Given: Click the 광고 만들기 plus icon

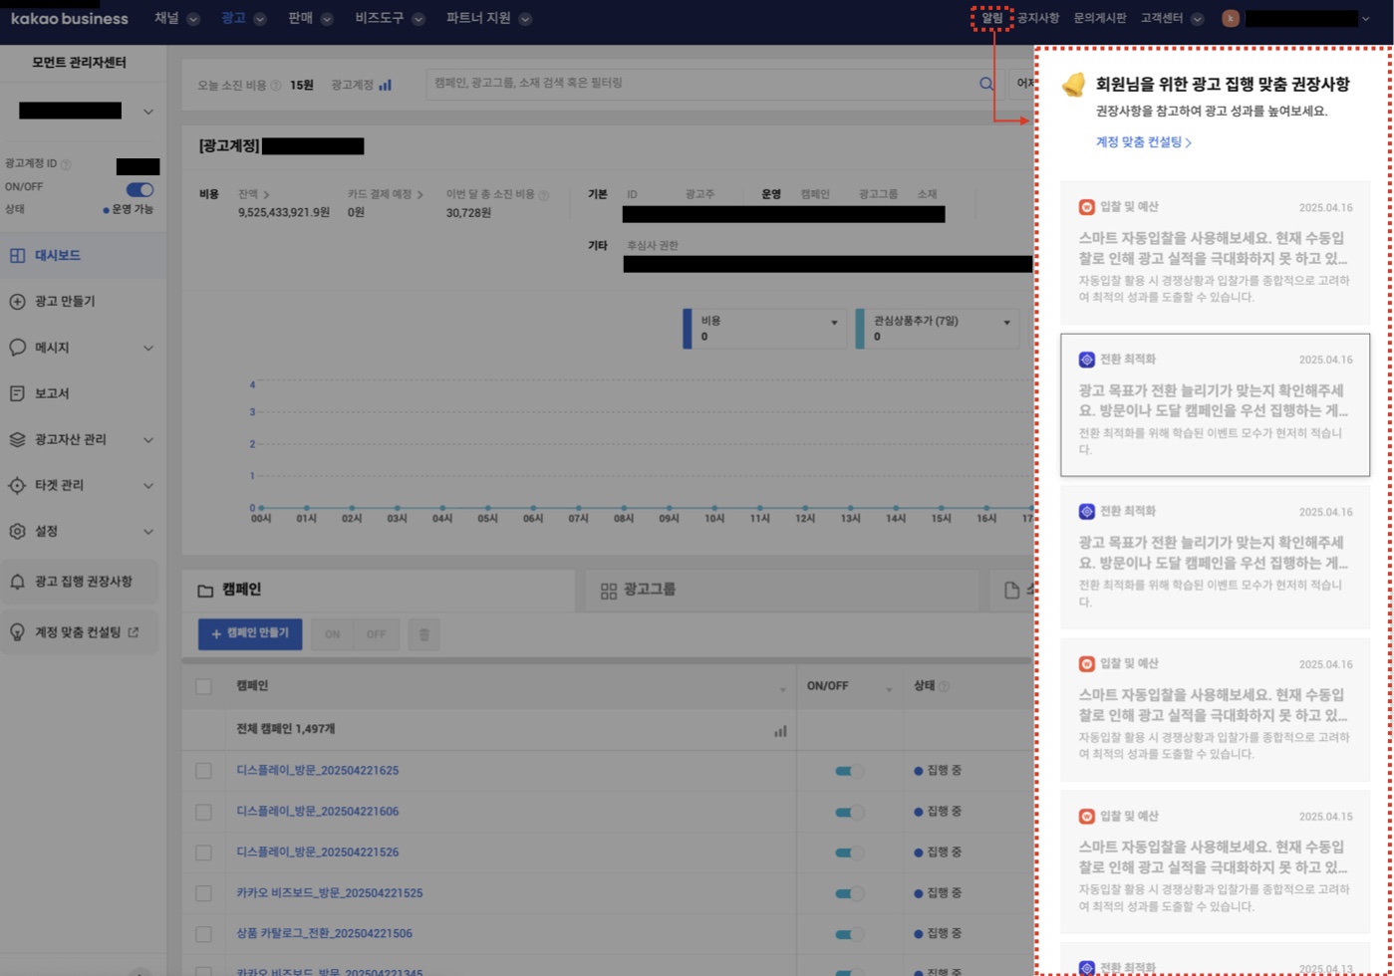Looking at the screenshot, I should 17,302.
